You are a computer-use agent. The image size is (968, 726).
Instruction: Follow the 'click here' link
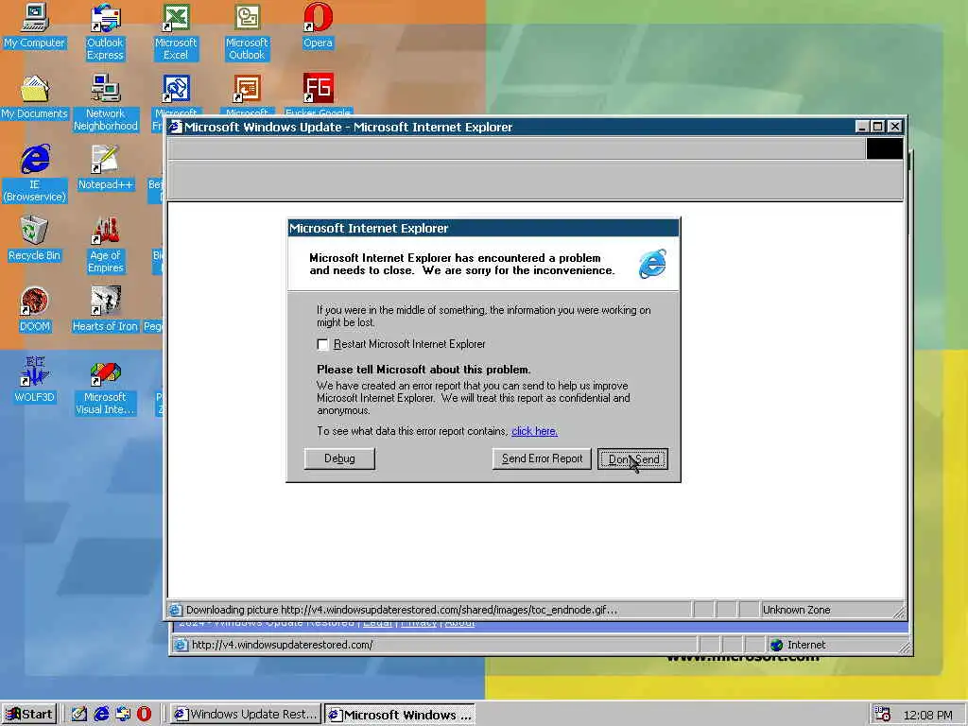click(535, 431)
